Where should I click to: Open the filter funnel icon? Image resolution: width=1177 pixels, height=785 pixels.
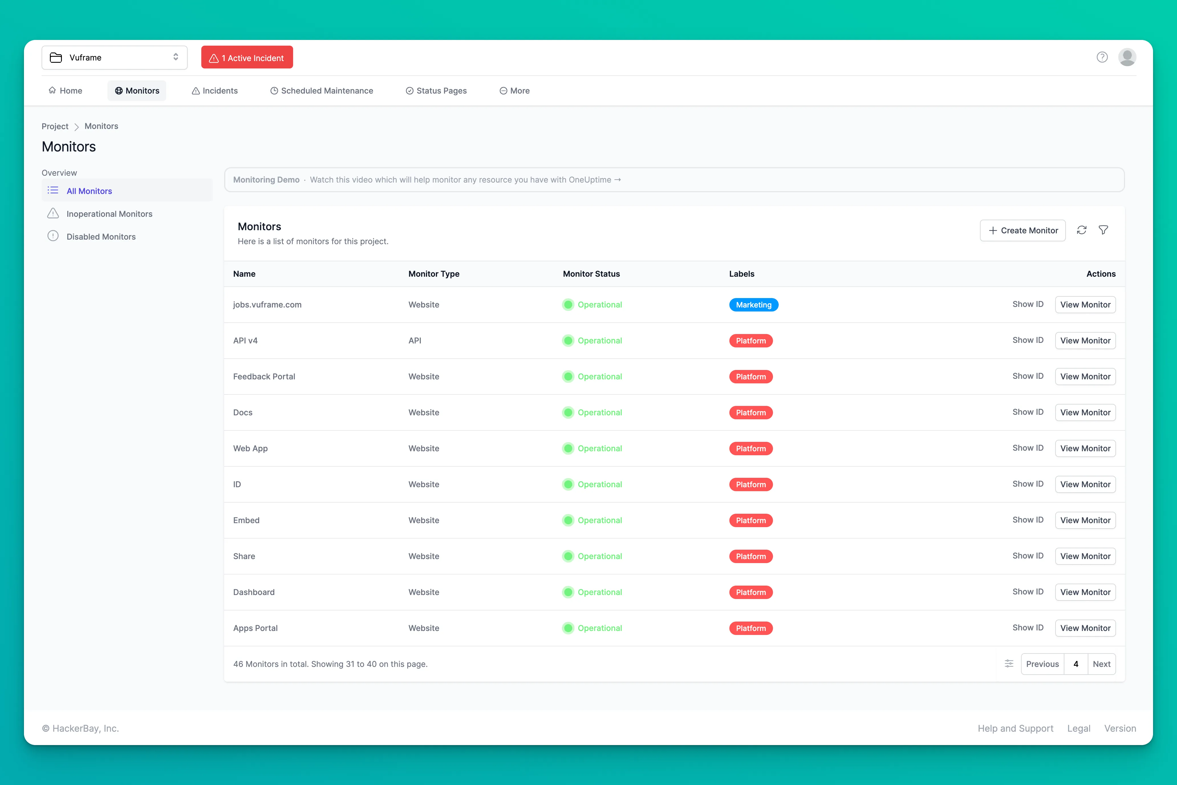click(x=1103, y=230)
